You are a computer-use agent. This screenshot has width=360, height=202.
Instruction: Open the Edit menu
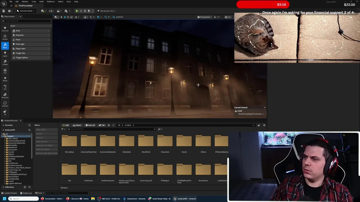pos(17,2)
